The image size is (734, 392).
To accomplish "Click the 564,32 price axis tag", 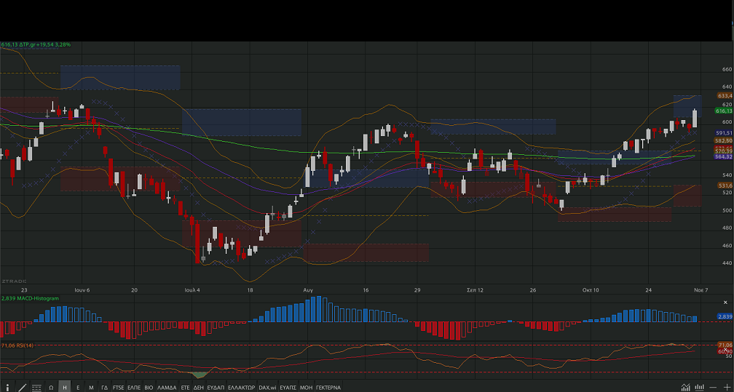I will pyautogui.click(x=724, y=156).
